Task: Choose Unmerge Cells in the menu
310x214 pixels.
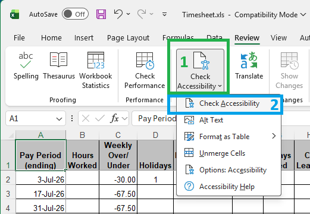Action: click(228, 153)
